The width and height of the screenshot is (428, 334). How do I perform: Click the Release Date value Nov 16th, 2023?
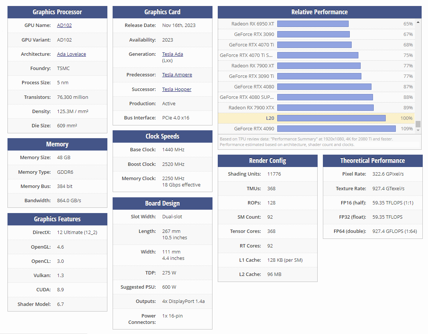[x=179, y=25]
